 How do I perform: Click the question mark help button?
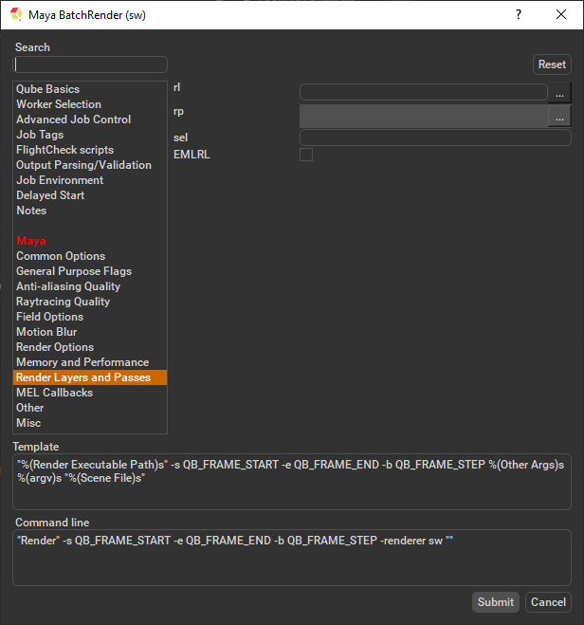(x=518, y=15)
